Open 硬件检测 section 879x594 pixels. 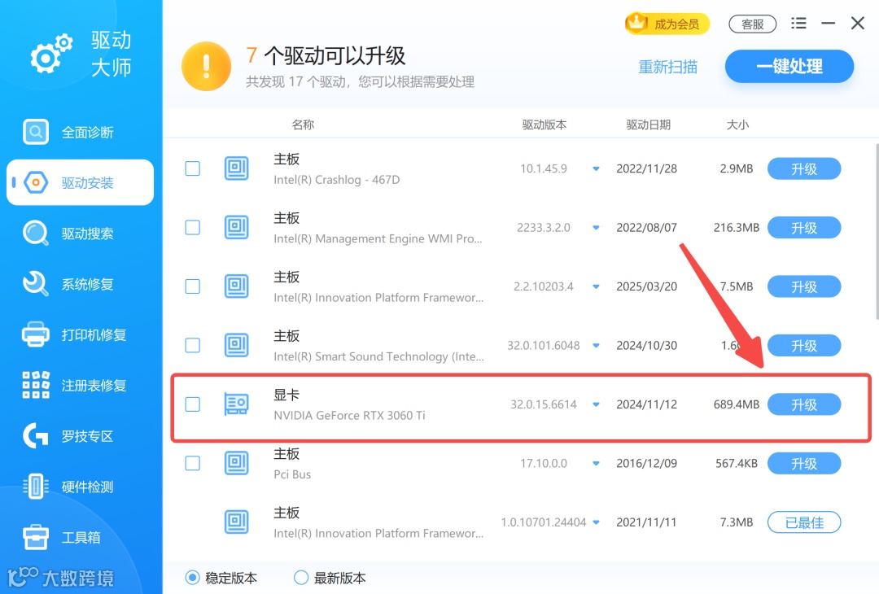80,487
